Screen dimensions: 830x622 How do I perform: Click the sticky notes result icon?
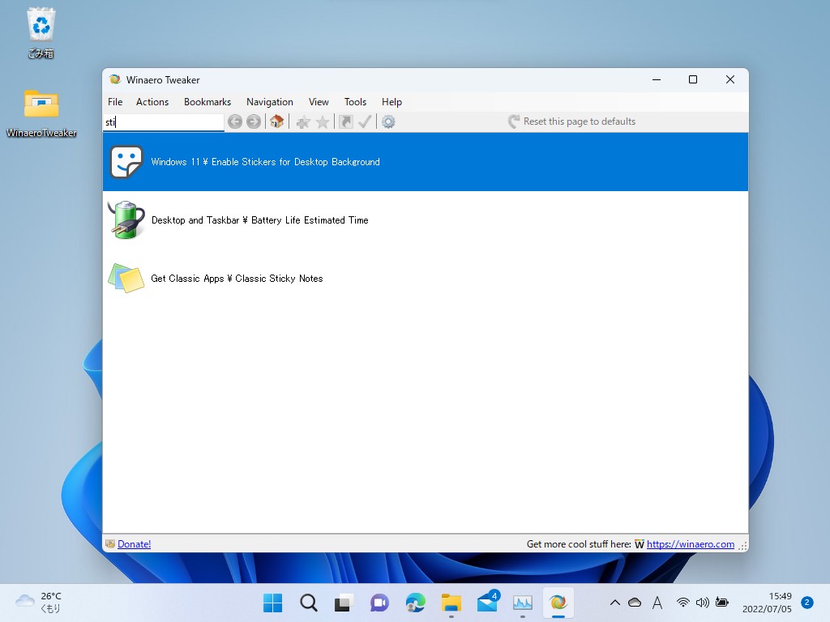point(126,279)
